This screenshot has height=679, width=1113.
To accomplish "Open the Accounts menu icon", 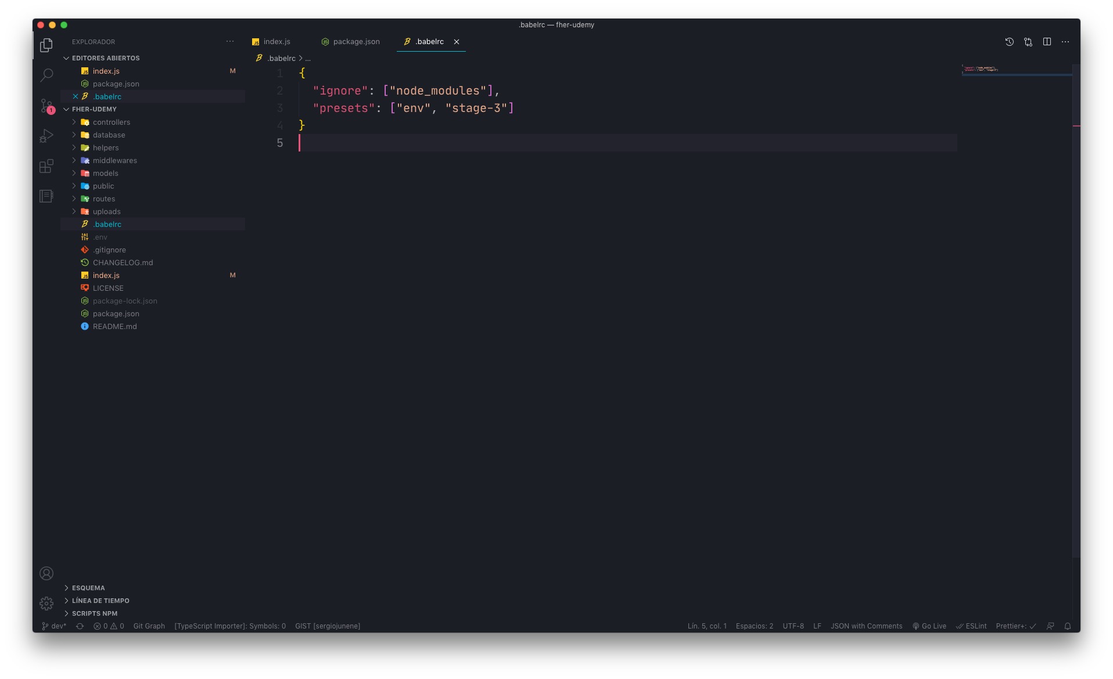I will (46, 573).
